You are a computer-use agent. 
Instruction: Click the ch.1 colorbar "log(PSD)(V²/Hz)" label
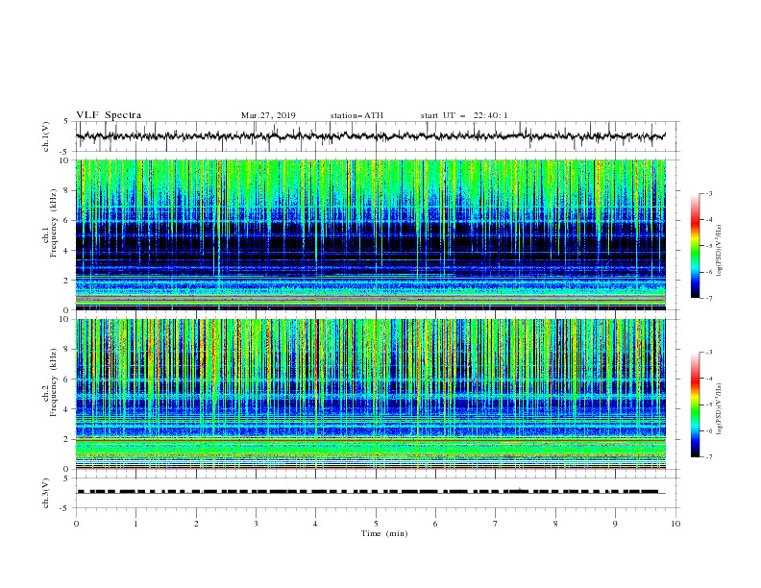pyautogui.click(x=719, y=251)
